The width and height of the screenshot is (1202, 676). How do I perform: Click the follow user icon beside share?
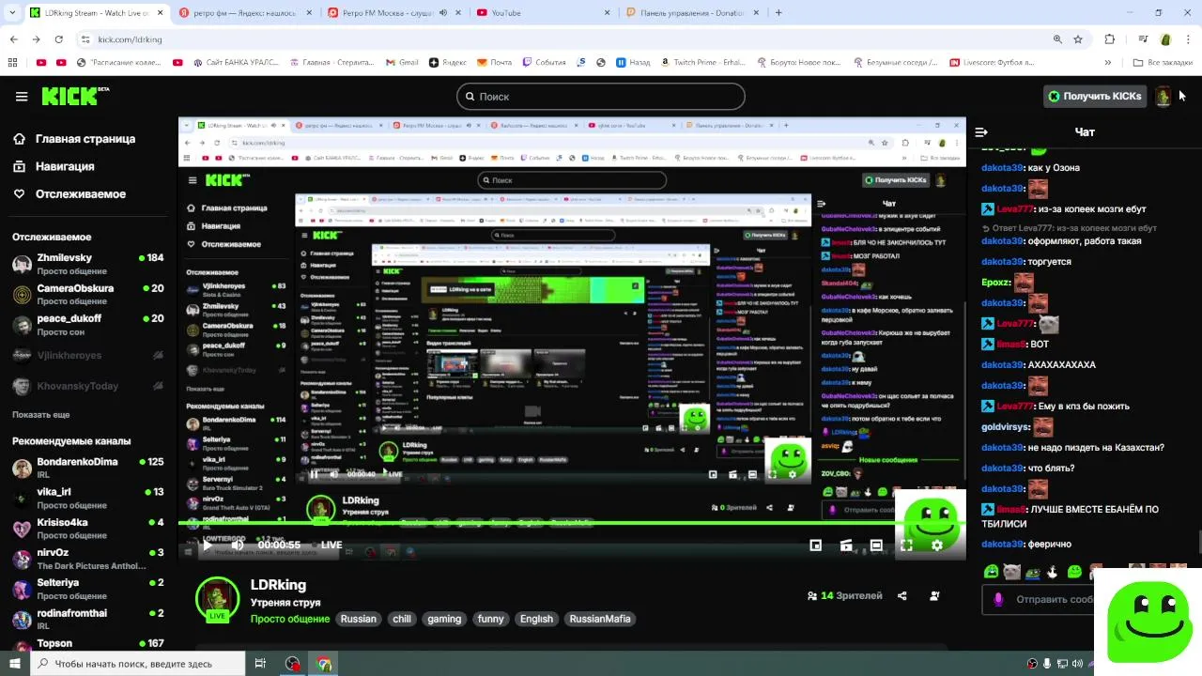pos(934,595)
